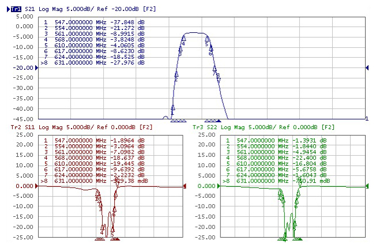Select the highlighted Tr1 active trace indicator
Viewport: 376px width, 248px height.
tap(13, 3)
